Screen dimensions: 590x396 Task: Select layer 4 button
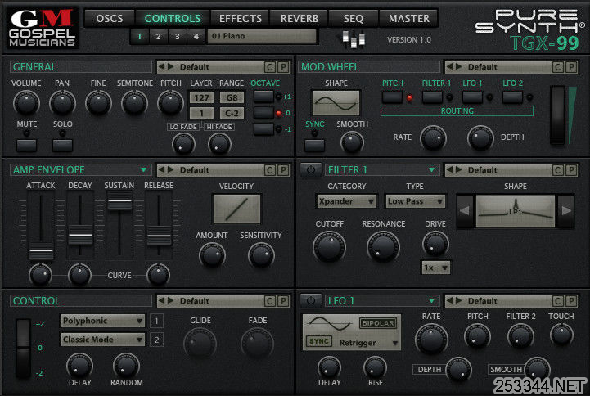196,37
